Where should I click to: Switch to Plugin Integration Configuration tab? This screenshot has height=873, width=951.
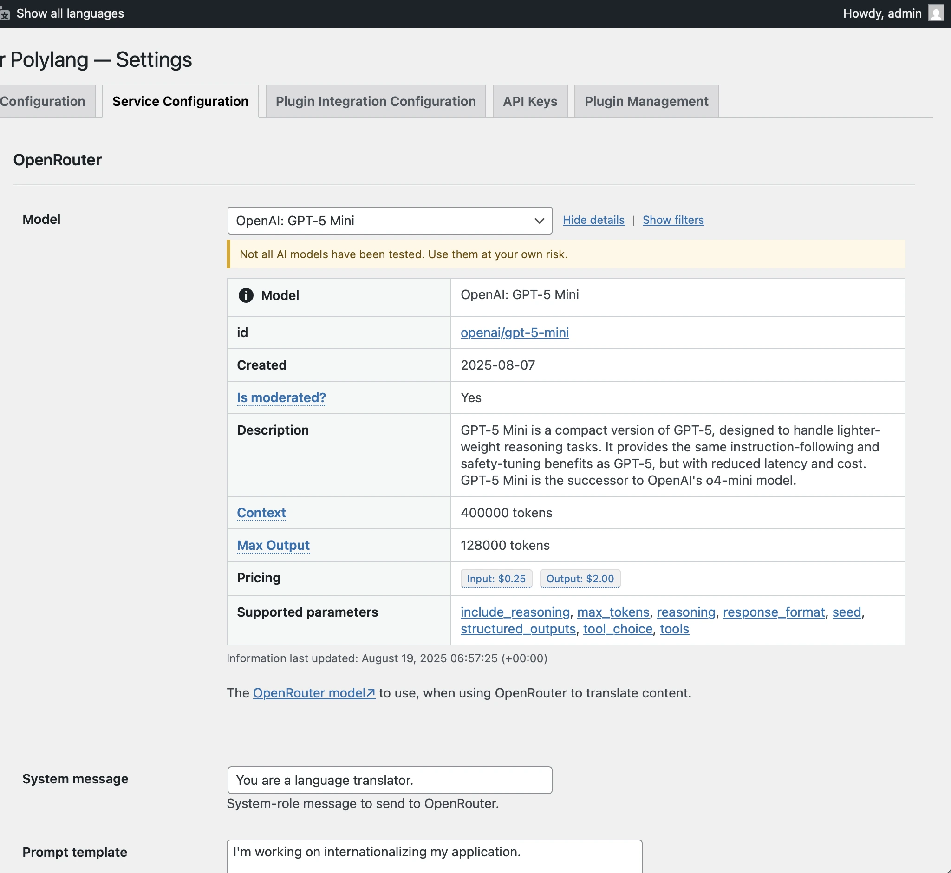[x=375, y=101]
